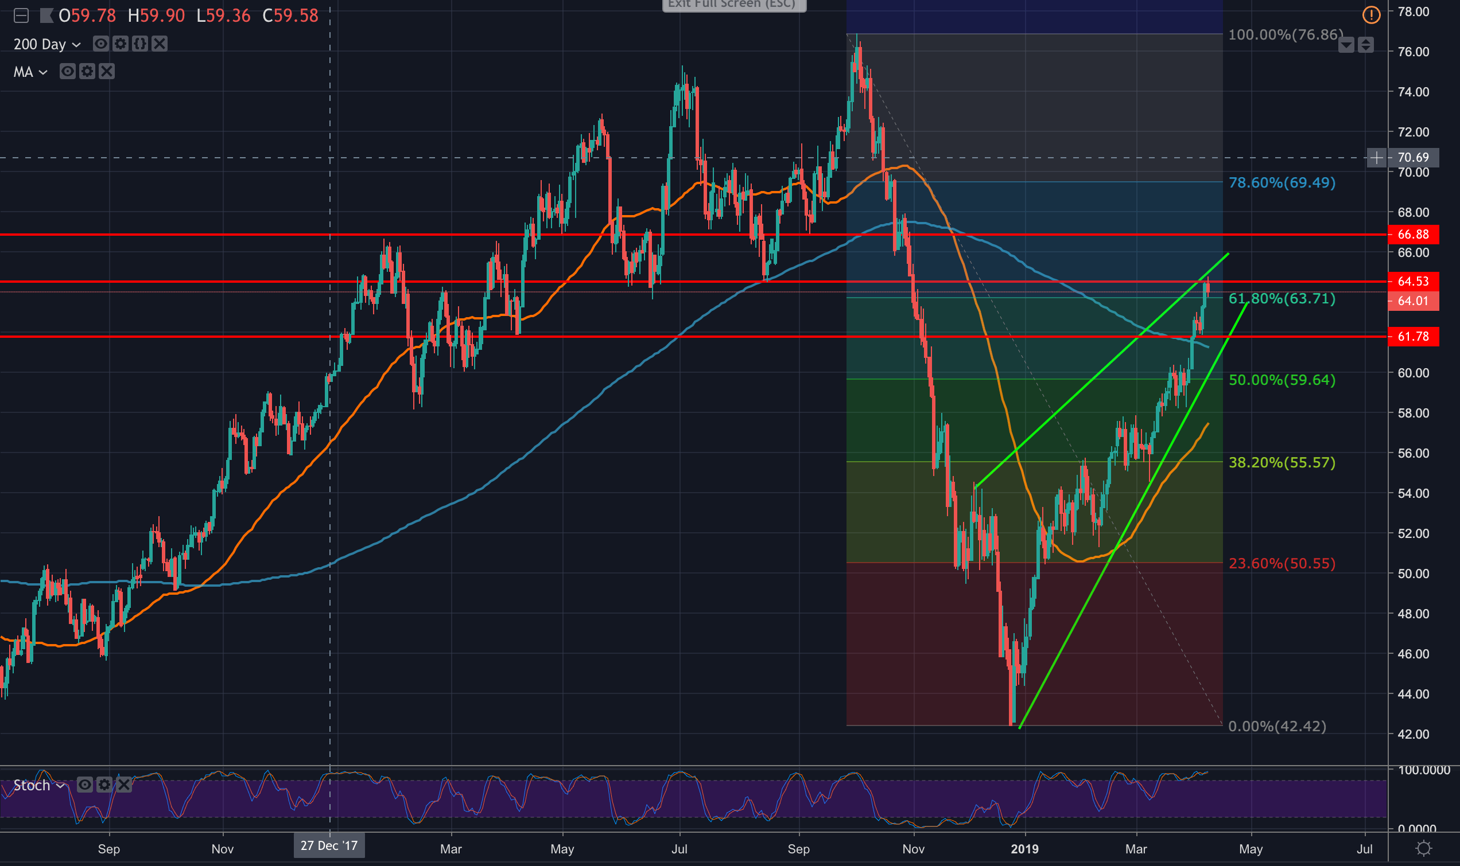Click the 78.00 tick on price scale
Image resolution: width=1460 pixels, height=866 pixels.
click(1413, 11)
